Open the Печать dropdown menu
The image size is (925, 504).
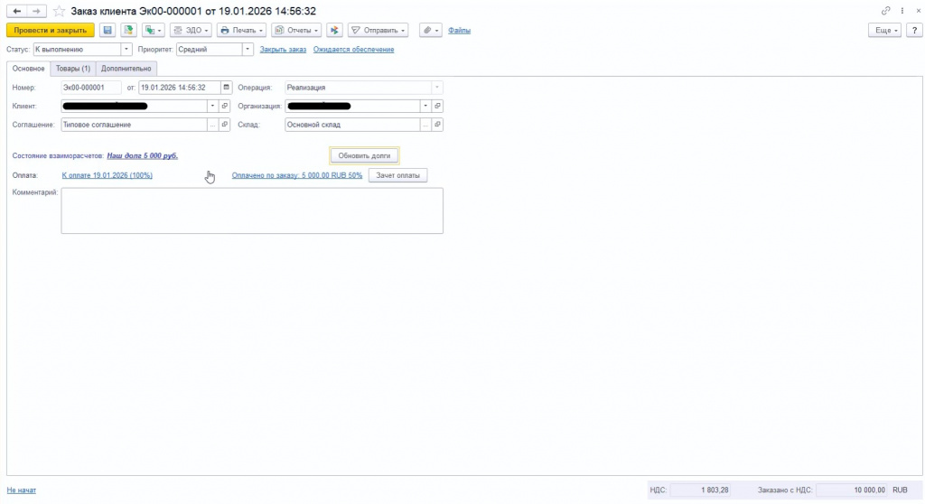point(241,30)
